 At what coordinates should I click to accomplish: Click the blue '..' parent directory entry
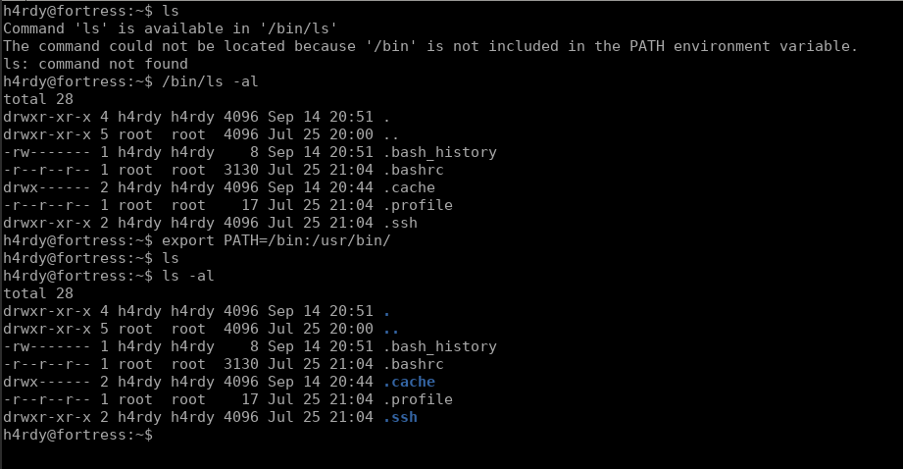[x=391, y=329]
